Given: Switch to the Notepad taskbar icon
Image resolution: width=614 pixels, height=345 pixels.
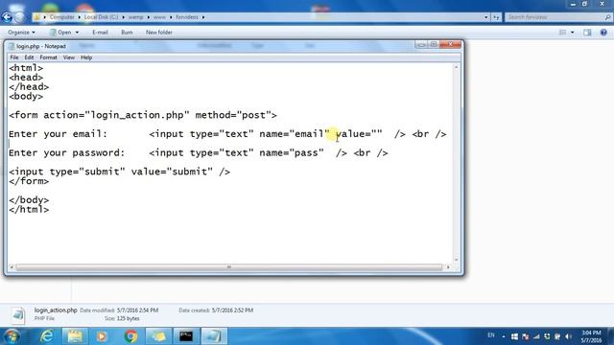Looking at the screenshot, I should (214, 336).
